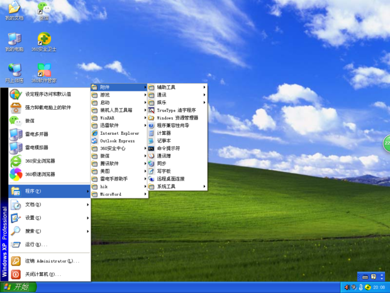Expand 系统工具 submenu
The height and width of the screenshot is (293, 390).
pos(177,187)
